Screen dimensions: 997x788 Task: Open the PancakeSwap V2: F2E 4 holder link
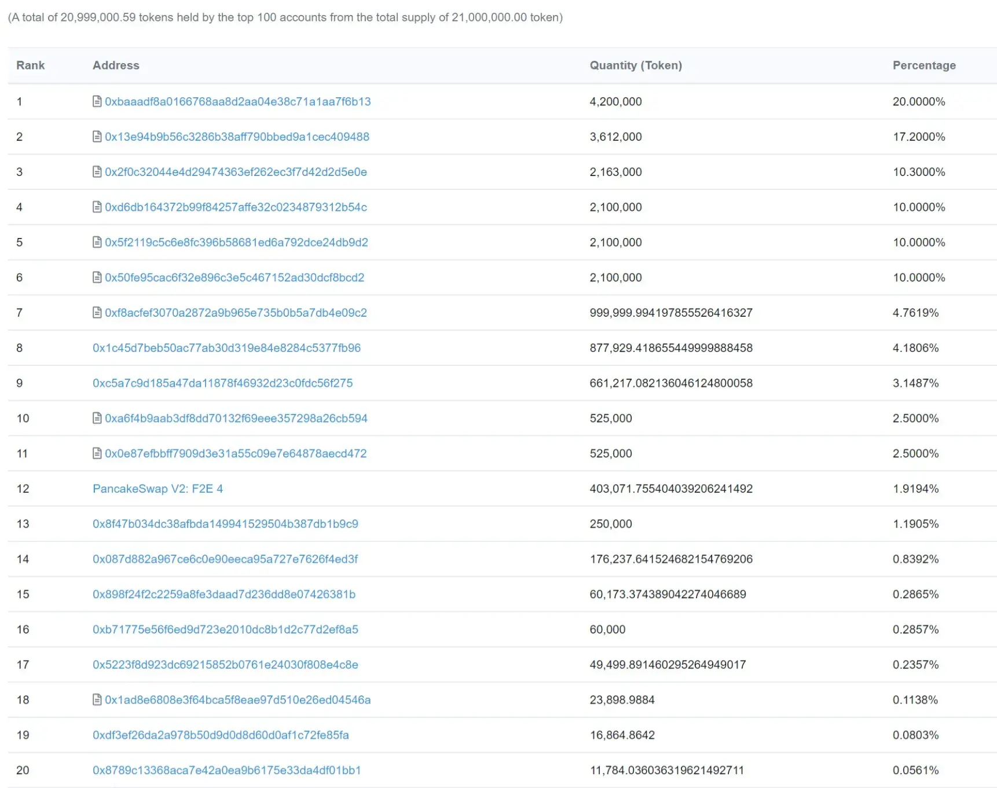[157, 489]
